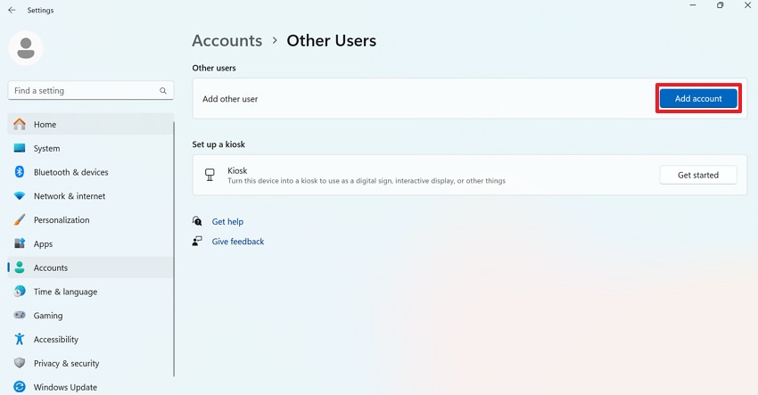The height and width of the screenshot is (395, 758).
Task: Open Personalization settings
Action: tap(90, 219)
